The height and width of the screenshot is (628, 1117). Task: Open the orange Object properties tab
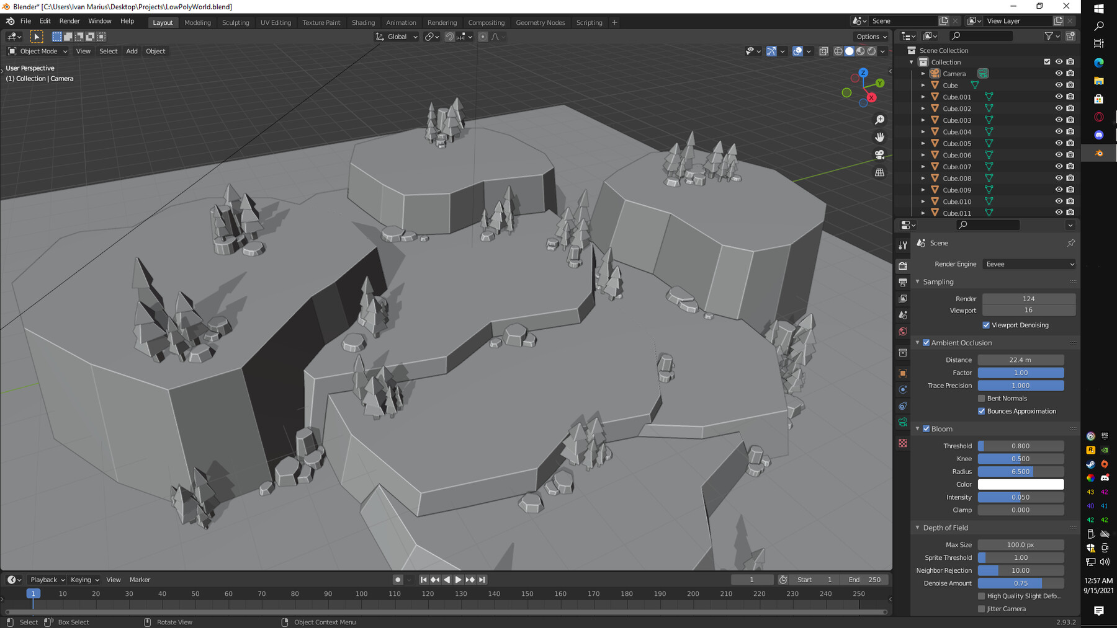[903, 373]
